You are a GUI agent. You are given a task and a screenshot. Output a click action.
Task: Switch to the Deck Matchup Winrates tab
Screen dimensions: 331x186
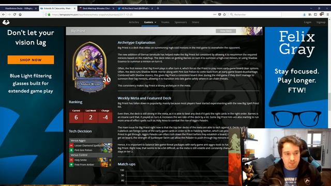click(97, 9)
